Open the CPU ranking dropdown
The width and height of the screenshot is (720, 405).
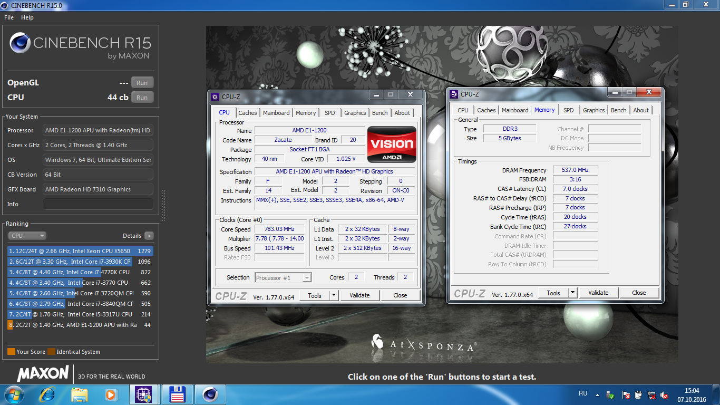click(27, 236)
